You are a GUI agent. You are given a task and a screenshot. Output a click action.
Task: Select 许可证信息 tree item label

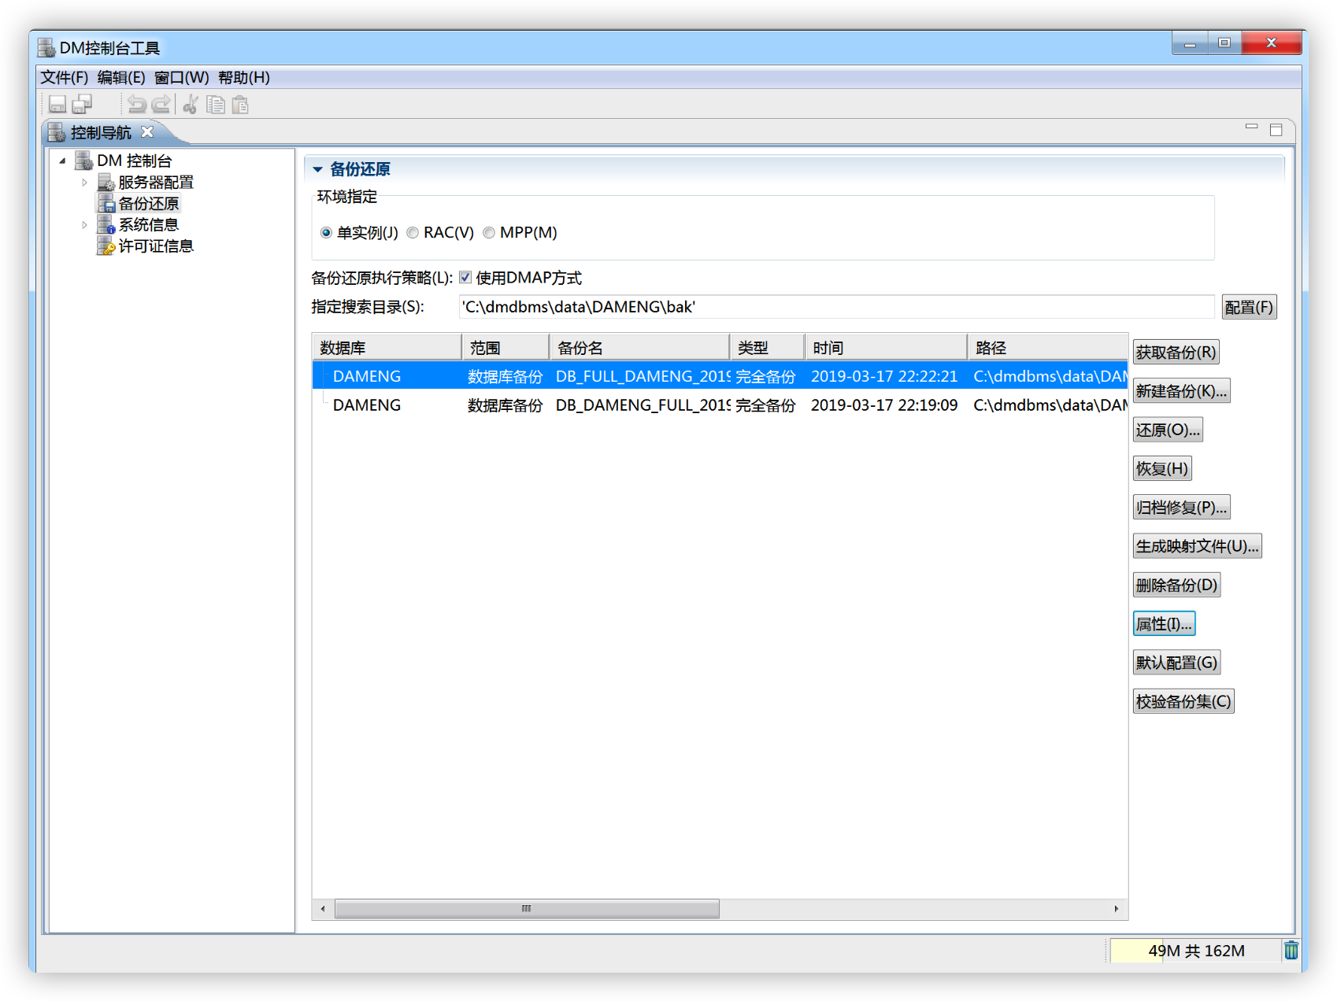[156, 246]
